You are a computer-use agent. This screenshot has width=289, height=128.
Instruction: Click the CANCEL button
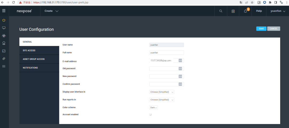[274, 29]
